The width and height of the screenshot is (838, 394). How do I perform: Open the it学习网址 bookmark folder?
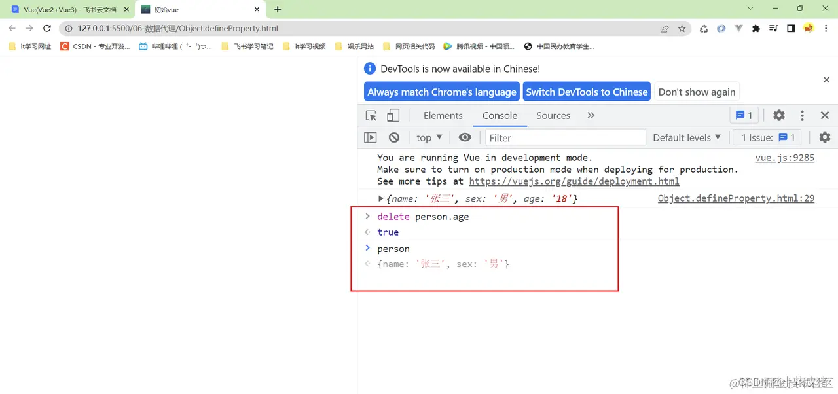point(30,46)
